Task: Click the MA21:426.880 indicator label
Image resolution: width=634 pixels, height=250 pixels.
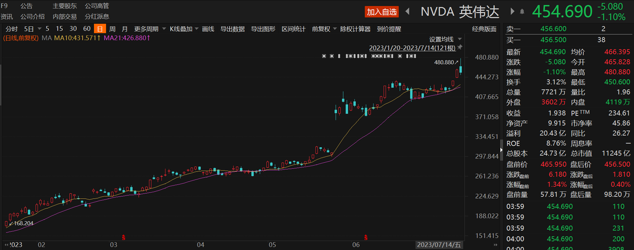Action: coord(127,38)
